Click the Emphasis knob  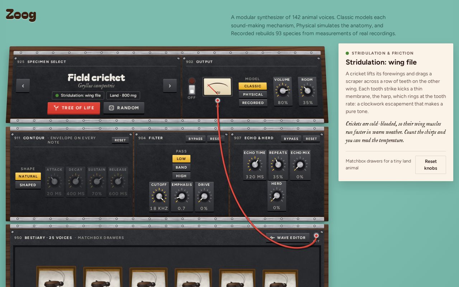click(x=182, y=196)
